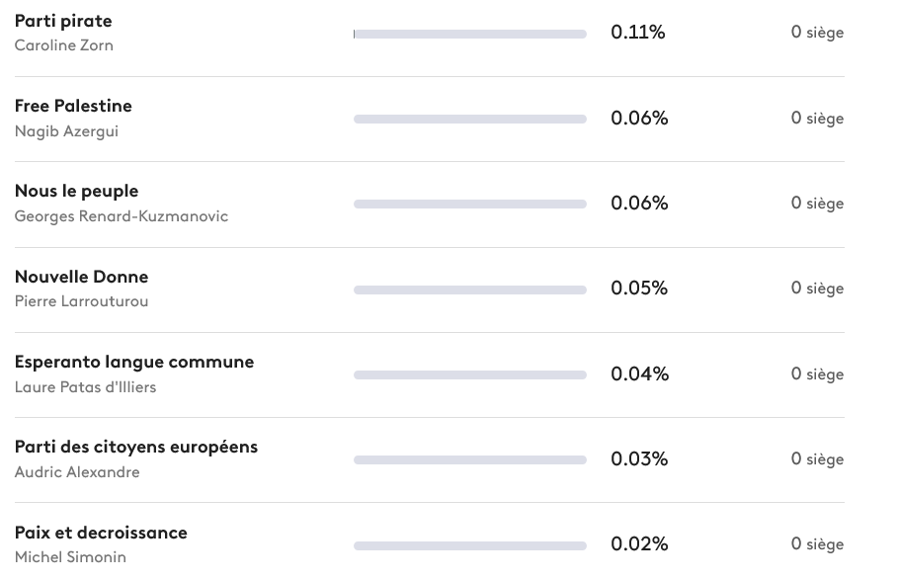Select candidate Nagib Azergui

[x=66, y=131]
